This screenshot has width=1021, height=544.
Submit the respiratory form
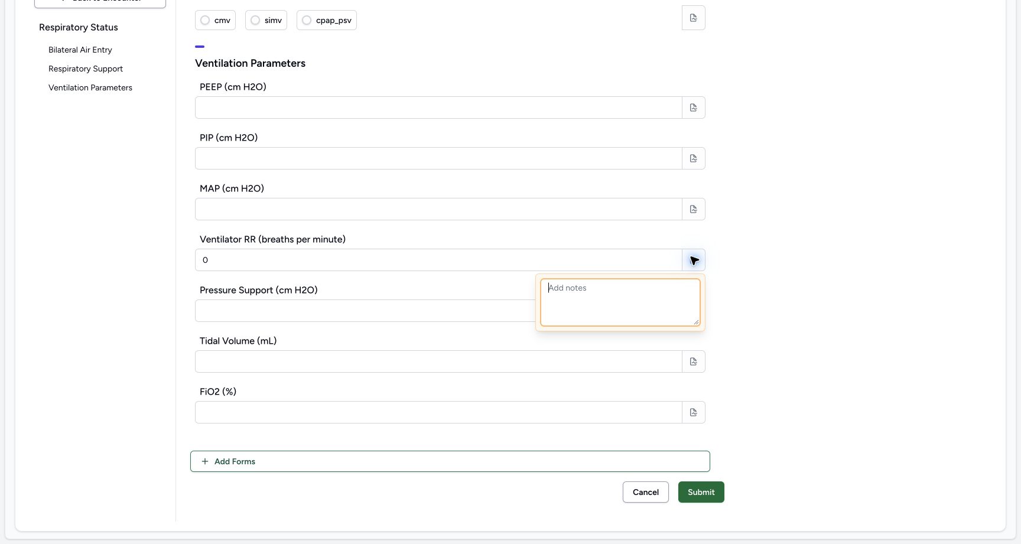[x=701, y=492]
